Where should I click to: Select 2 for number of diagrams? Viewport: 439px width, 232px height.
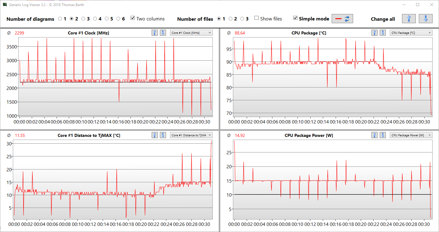pos(72,19)
